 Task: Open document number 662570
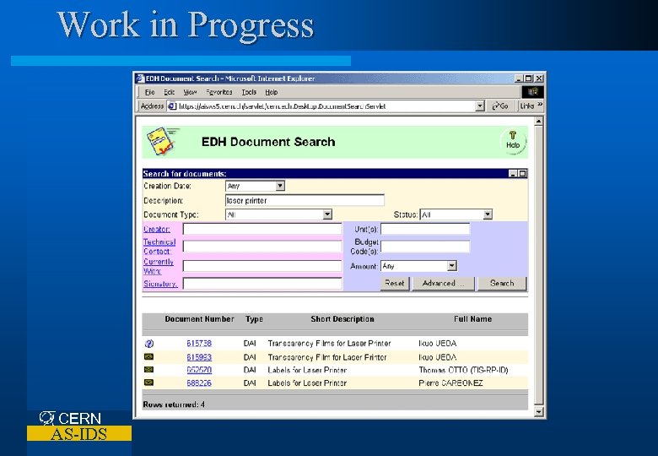[x=199, y=370]
